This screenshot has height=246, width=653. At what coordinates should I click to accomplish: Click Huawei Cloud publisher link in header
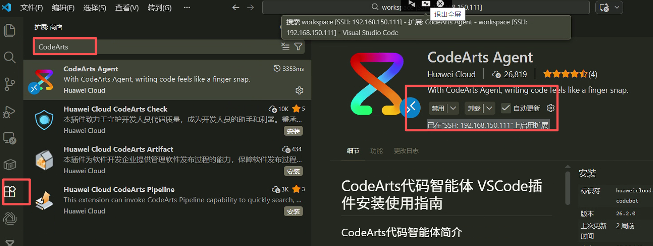point(451,74)
